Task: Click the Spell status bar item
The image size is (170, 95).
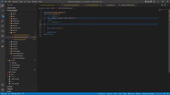Action: click(x=138, y=94)
